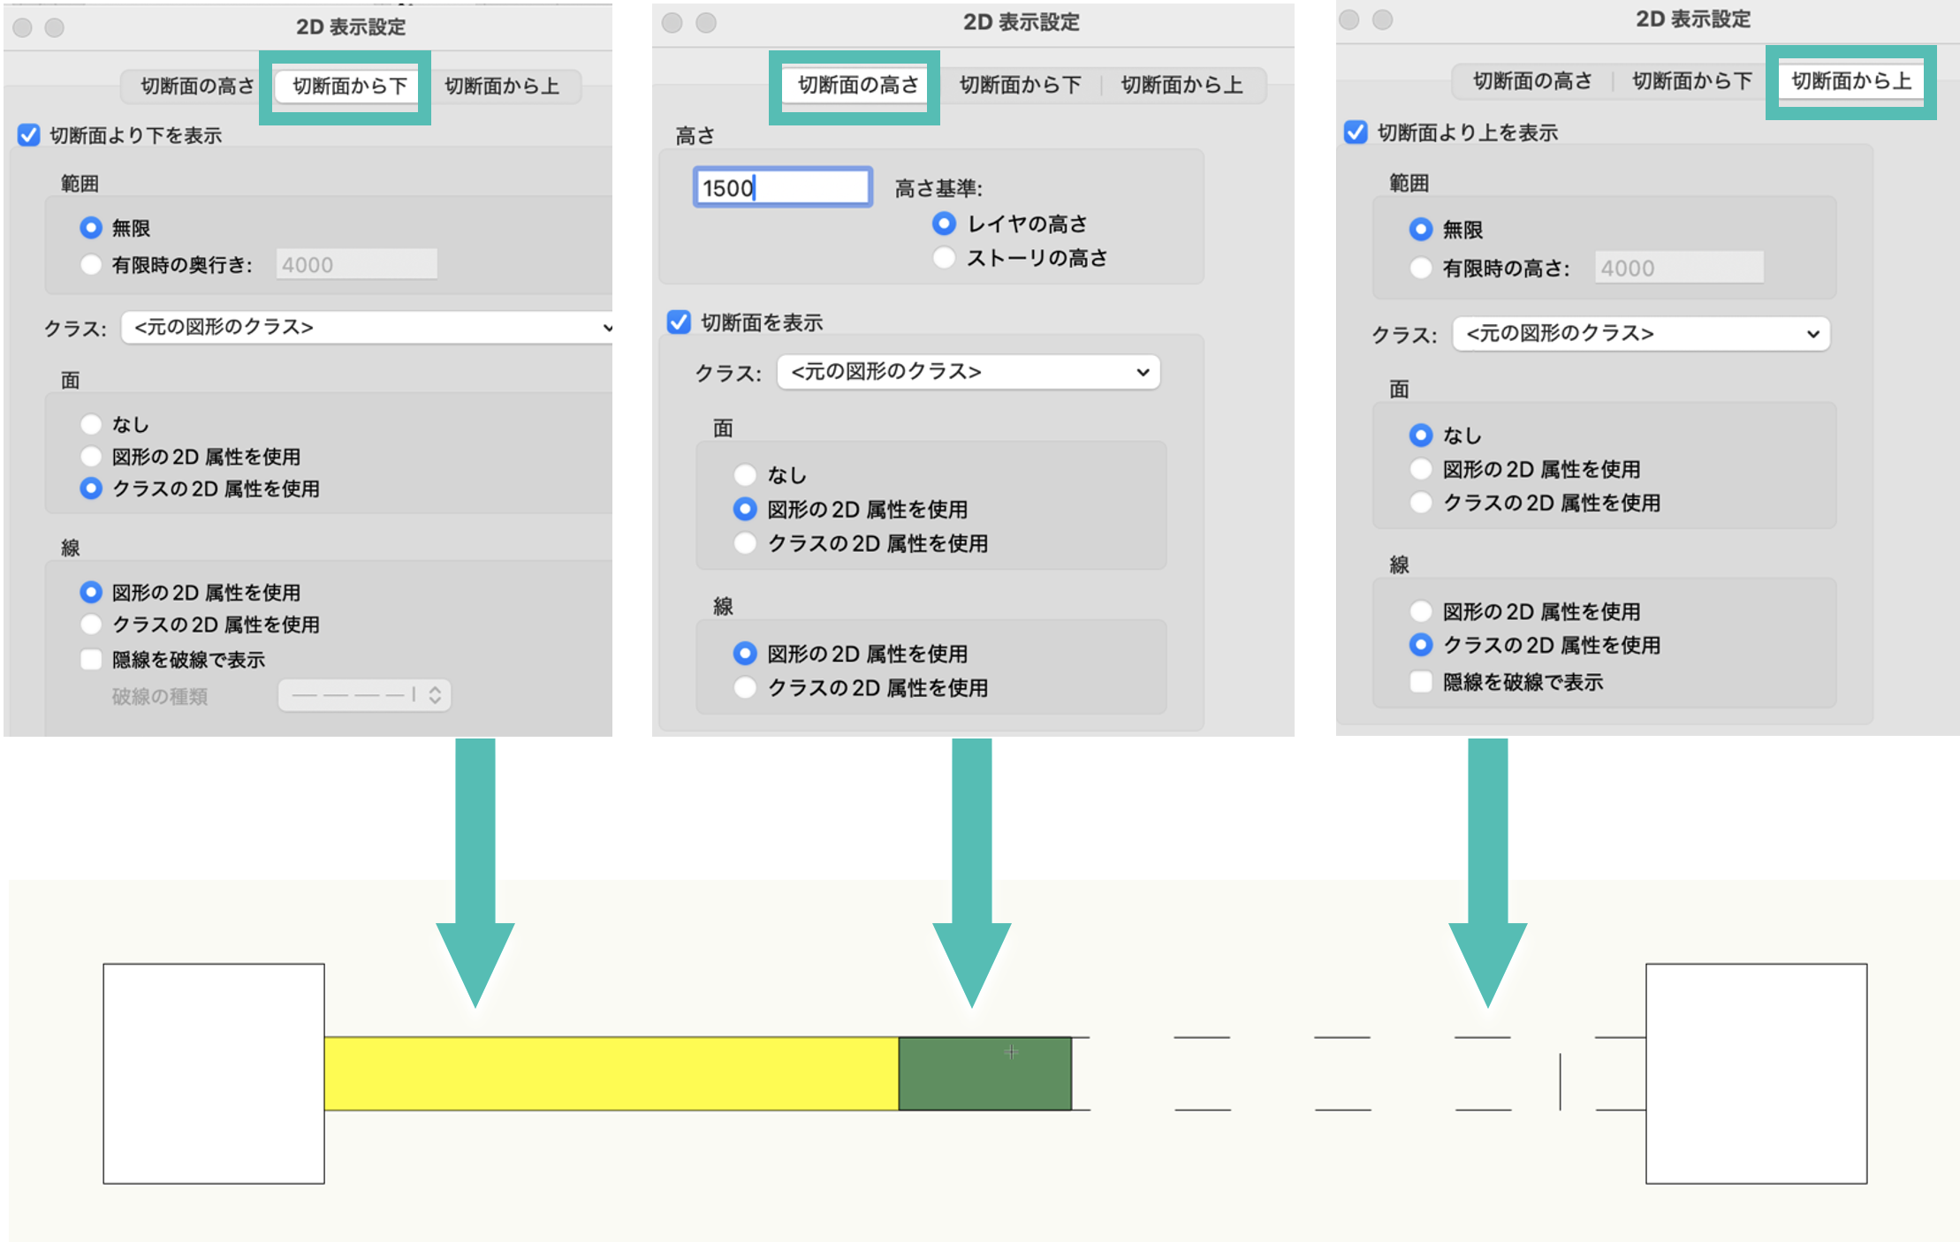Screen dimensions: 1960x1242
Task: Click the right white square shape
Action: (1756, 1073)
